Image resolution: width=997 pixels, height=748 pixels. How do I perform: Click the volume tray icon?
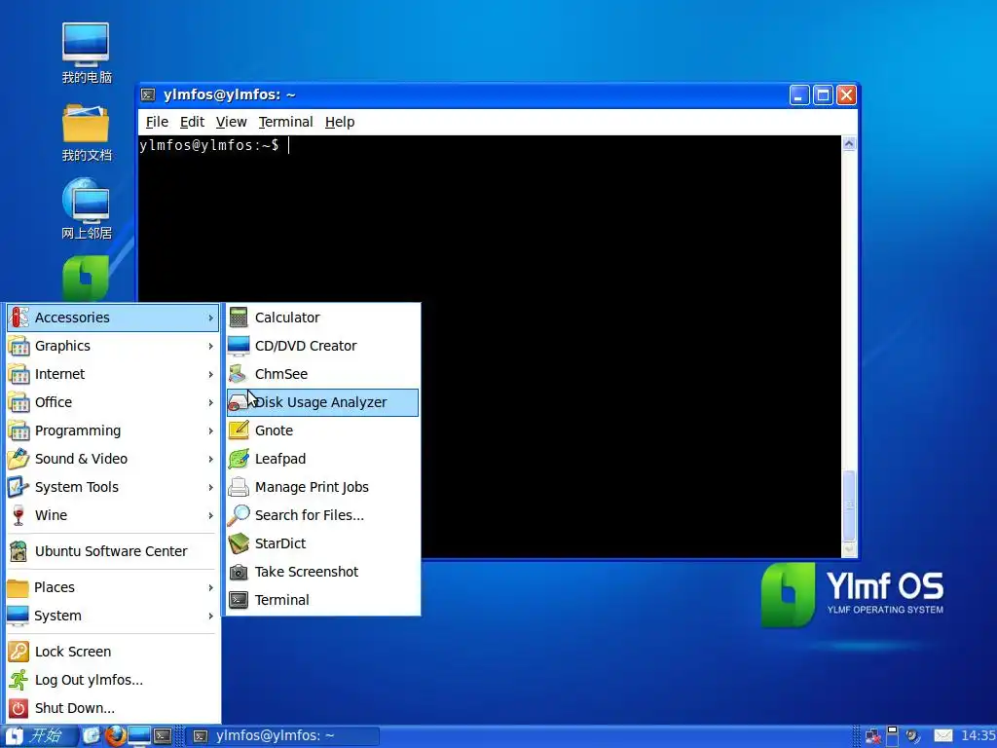tap(913, 736)
